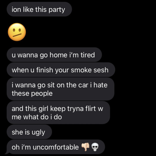Click the word "tired" in the second message
This screenshot has height=156, width=156.
pos(88,55)
